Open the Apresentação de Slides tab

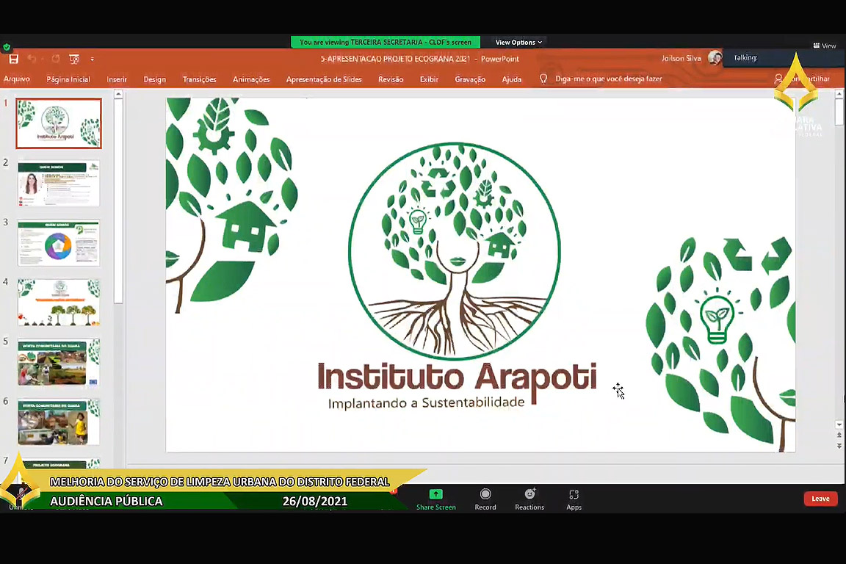[324, 79]
